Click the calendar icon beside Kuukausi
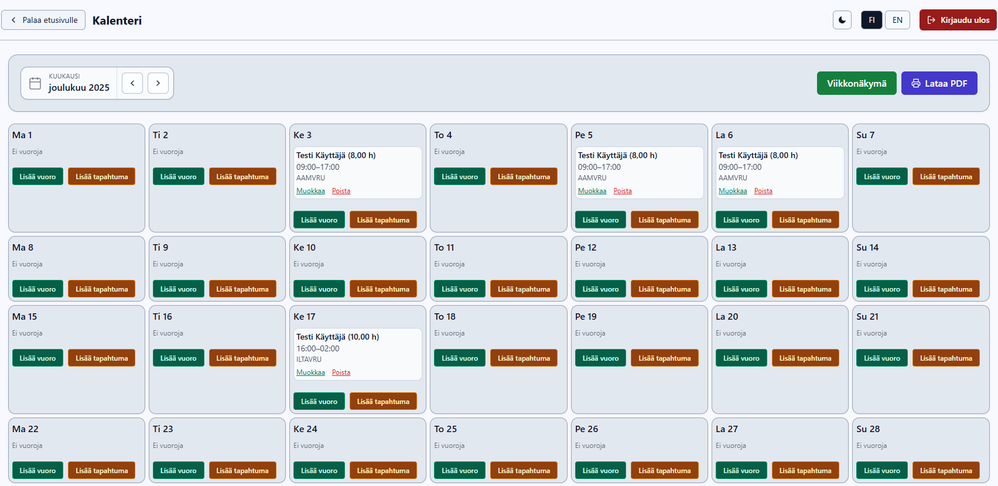The width and height of the screenshot is (998, 486). click(35, 83)
